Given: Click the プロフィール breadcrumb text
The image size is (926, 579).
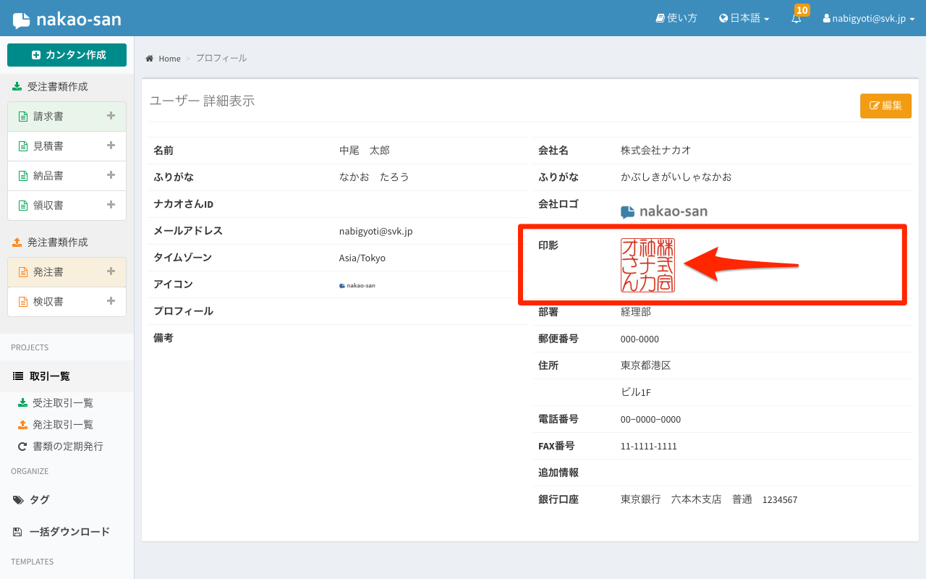Looking at the screenshot, I should [x=221, y=58].
